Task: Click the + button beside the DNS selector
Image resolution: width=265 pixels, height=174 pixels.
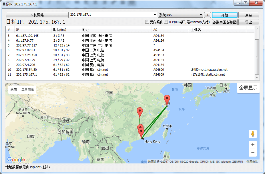Action: point(207,15)
